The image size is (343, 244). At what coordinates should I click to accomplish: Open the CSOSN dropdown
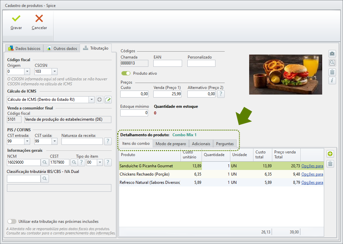coord(55,71)
